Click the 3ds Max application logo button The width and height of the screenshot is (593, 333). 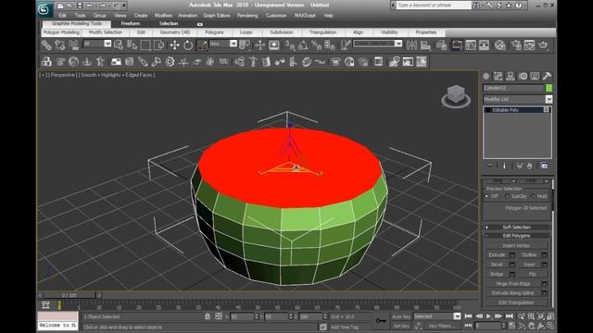point(44,9)
